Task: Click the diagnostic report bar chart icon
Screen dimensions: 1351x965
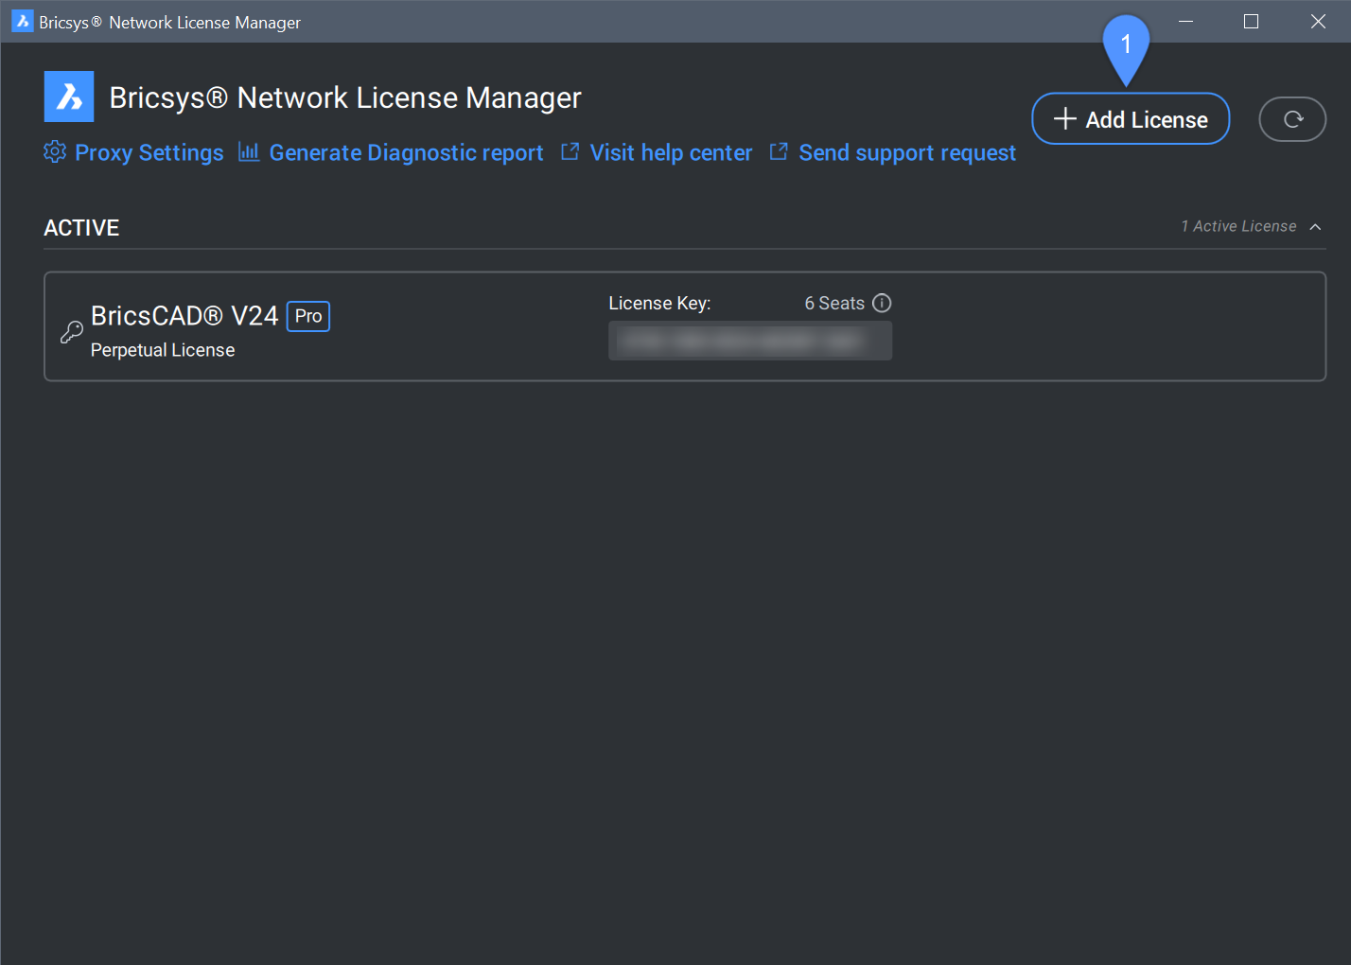Action: click(249, 152)
